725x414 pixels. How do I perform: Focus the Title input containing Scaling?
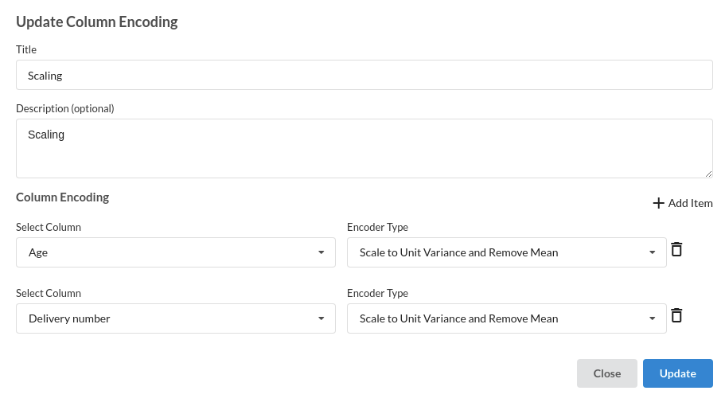click(364, 75)
